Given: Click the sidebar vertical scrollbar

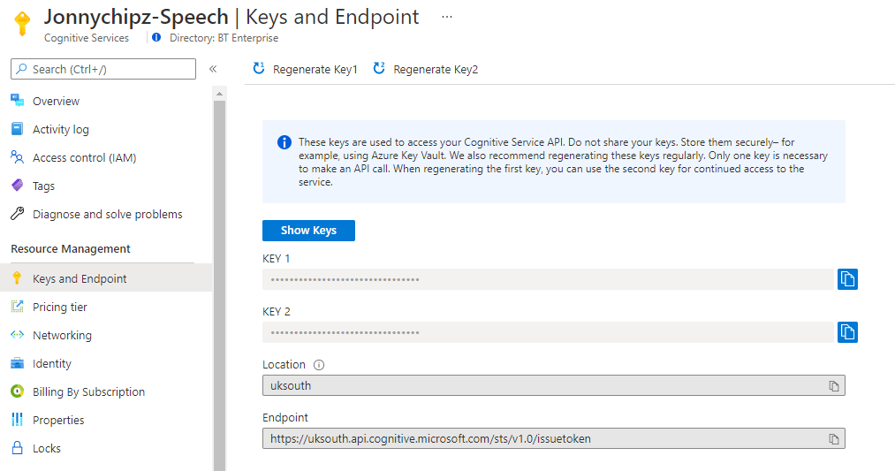Looking at the screenshot, I should pos(219,265).
